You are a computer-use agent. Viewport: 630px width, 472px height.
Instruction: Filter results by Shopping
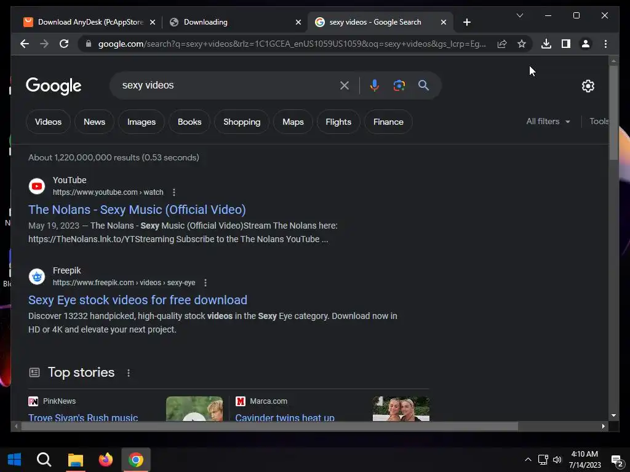tap(242, 122)
